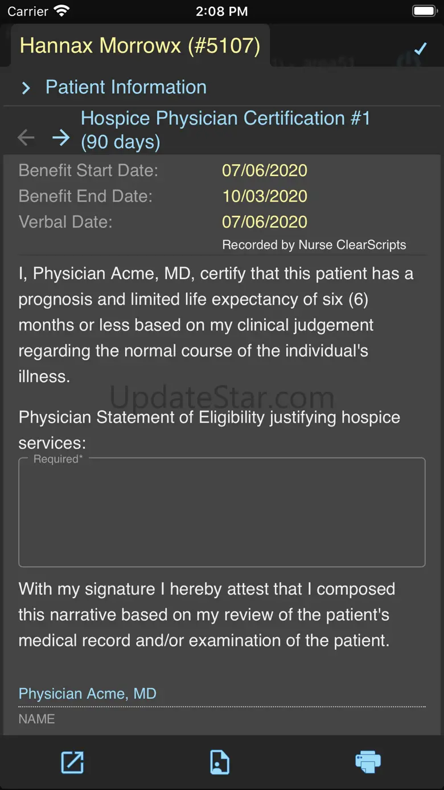Go to the next certification with right arrow
444x790 pixels.
pos(61,137)
